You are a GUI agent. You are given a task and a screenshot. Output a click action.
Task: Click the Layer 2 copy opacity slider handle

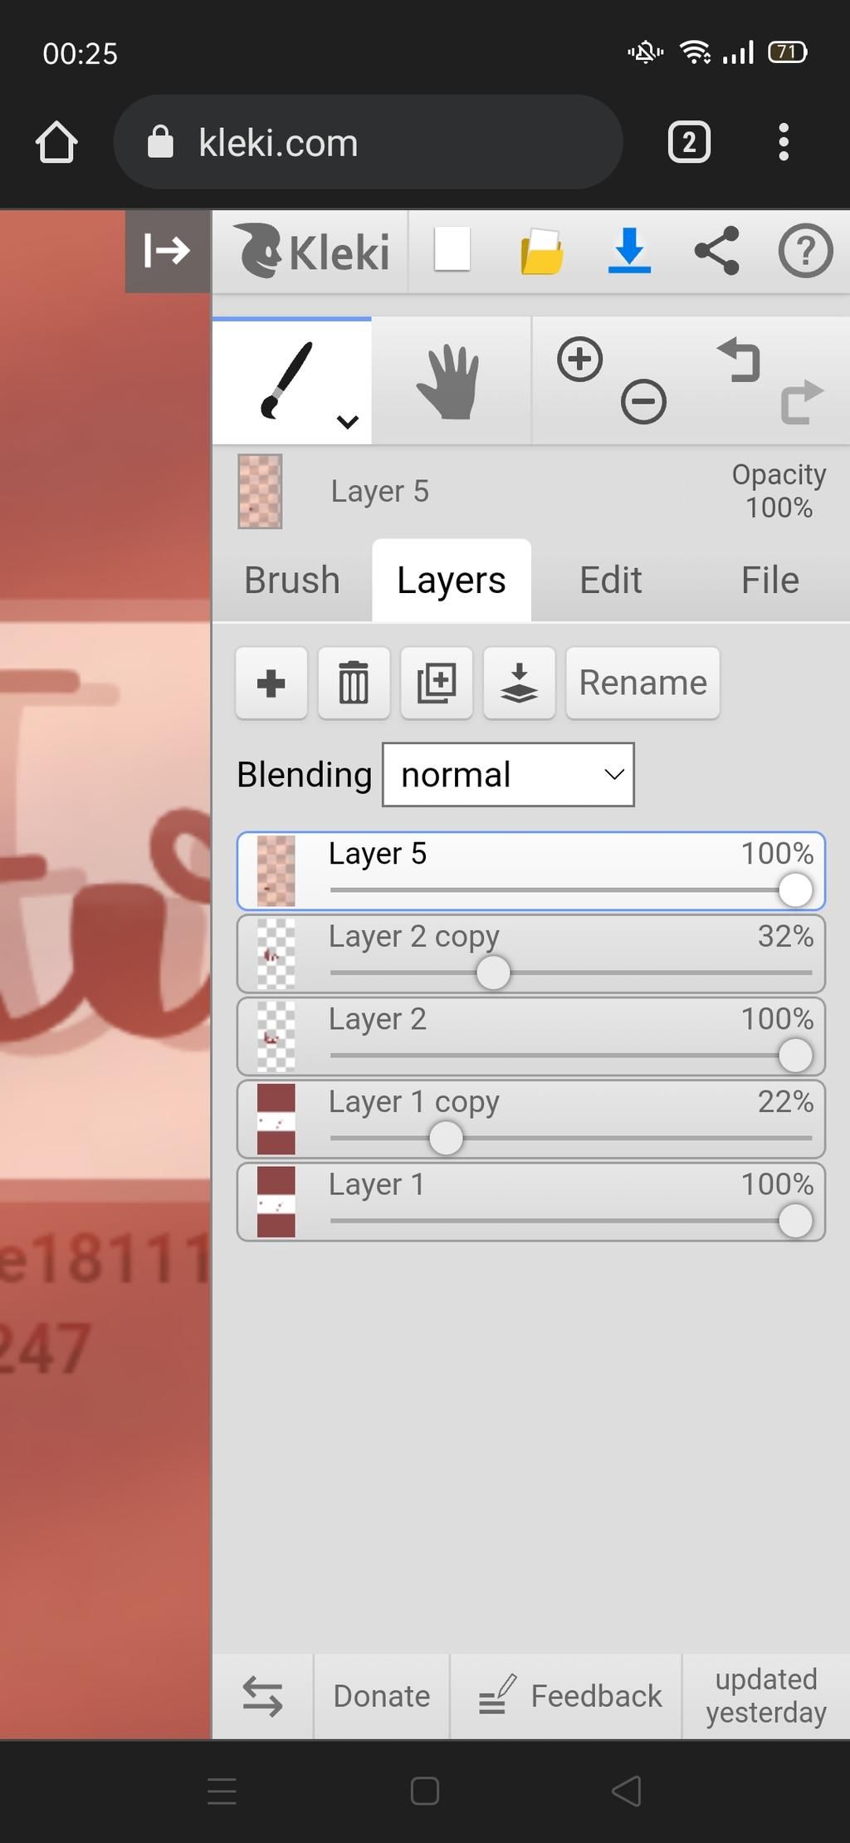[493, 973]
